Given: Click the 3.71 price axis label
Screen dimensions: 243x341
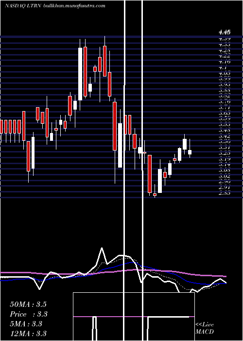Looking at the screenshot, I should pos(225,108).
